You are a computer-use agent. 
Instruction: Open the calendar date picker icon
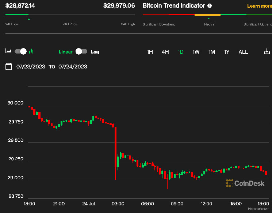click(9, 66)
